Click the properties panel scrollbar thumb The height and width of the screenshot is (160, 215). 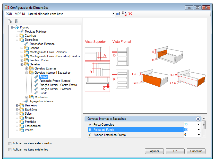coord(204,125)
